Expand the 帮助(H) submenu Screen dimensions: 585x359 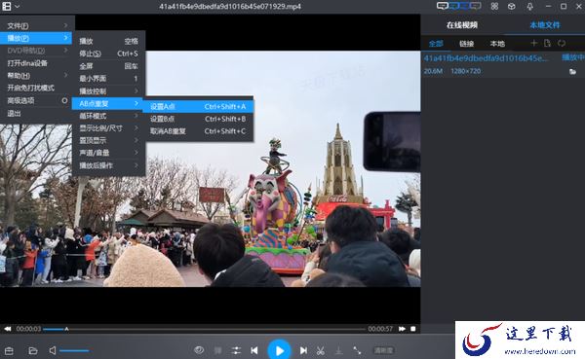point(37,76)
